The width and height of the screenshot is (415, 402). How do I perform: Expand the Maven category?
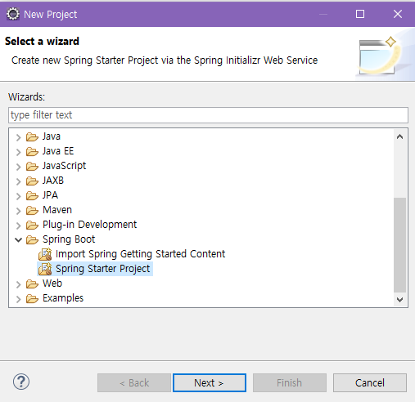[x=18, y=211]
